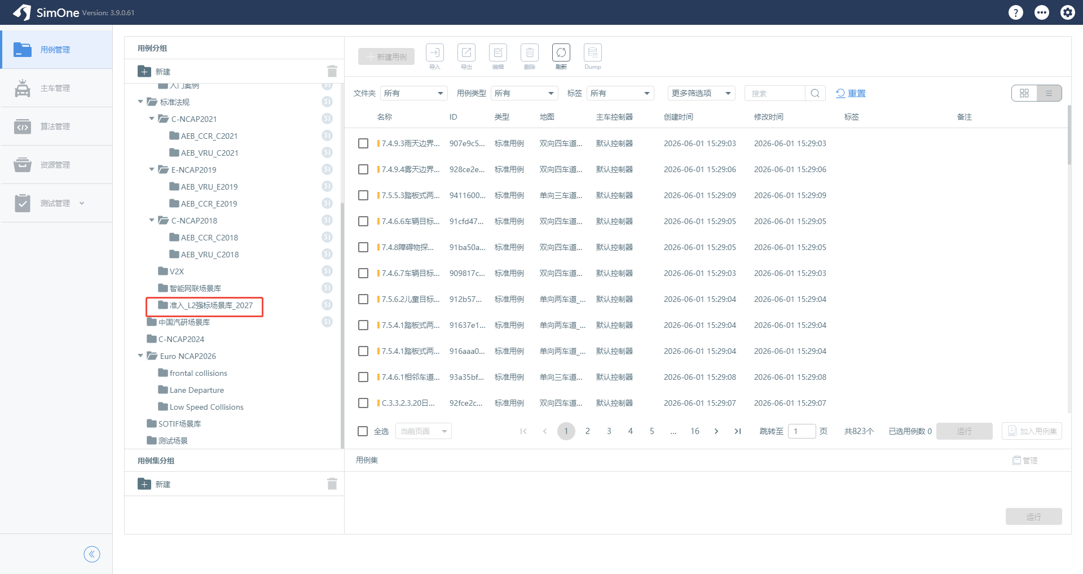Go to the last page arrow
Viewport: 1083px width, 574px height.
point(738,431)
